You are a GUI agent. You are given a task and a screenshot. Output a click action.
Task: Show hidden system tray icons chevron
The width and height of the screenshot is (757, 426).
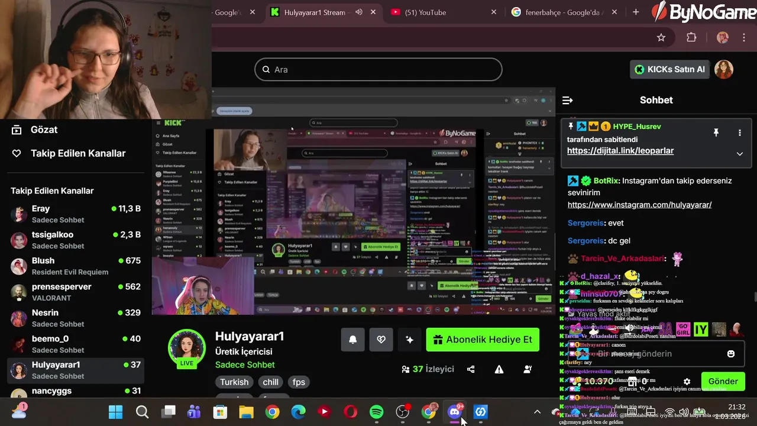537,412
